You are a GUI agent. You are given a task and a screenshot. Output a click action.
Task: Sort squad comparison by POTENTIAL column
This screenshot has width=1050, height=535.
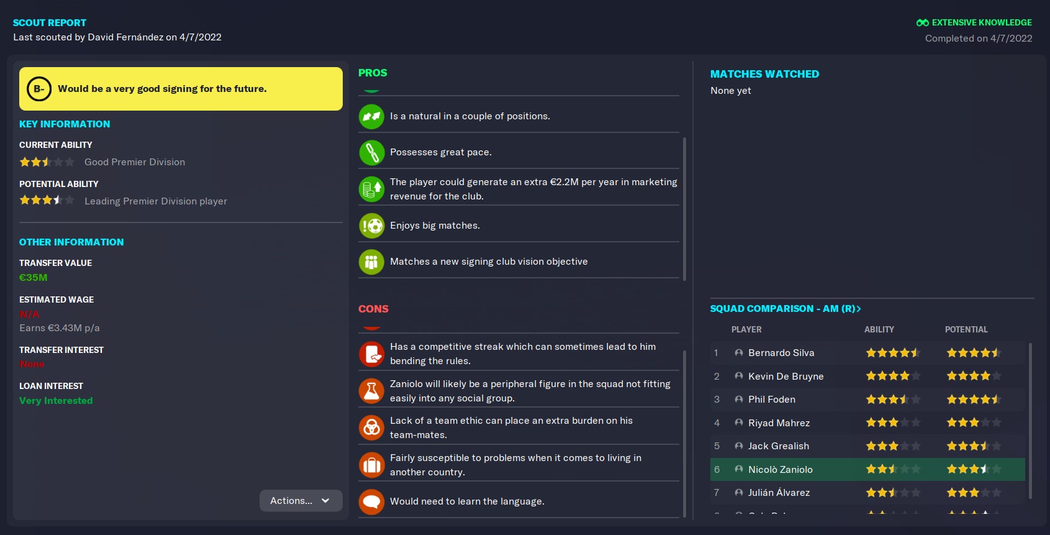pyautogui.click(x=966, y=329)
